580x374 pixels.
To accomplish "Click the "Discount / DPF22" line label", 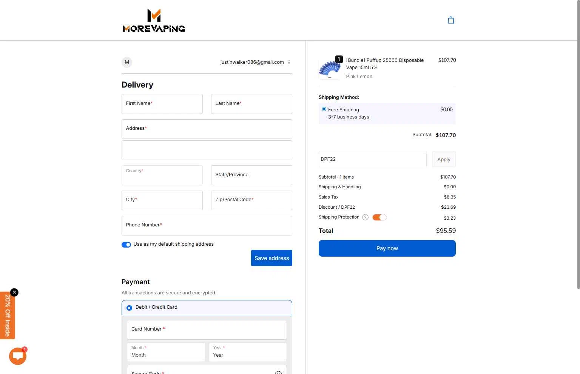I will [x=337, y=207].
